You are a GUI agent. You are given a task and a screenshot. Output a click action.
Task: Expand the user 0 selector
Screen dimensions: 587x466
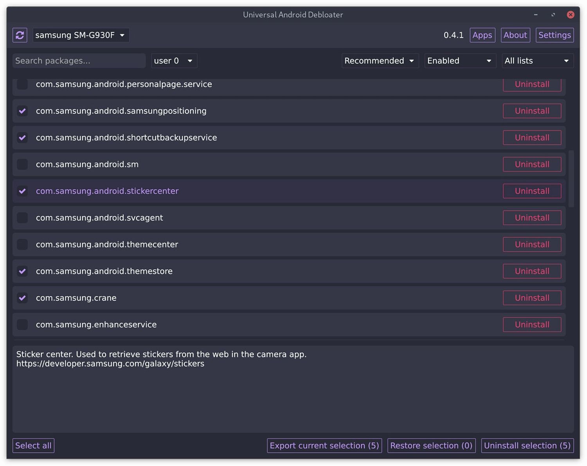(174, 61)
